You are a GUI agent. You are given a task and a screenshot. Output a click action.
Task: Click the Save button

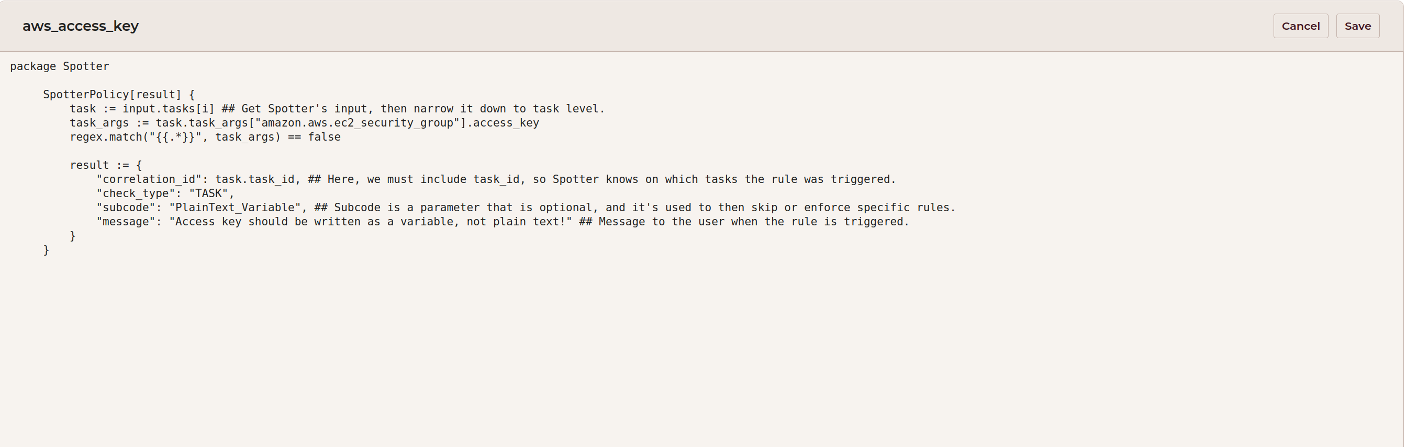tap(1357, 26)
